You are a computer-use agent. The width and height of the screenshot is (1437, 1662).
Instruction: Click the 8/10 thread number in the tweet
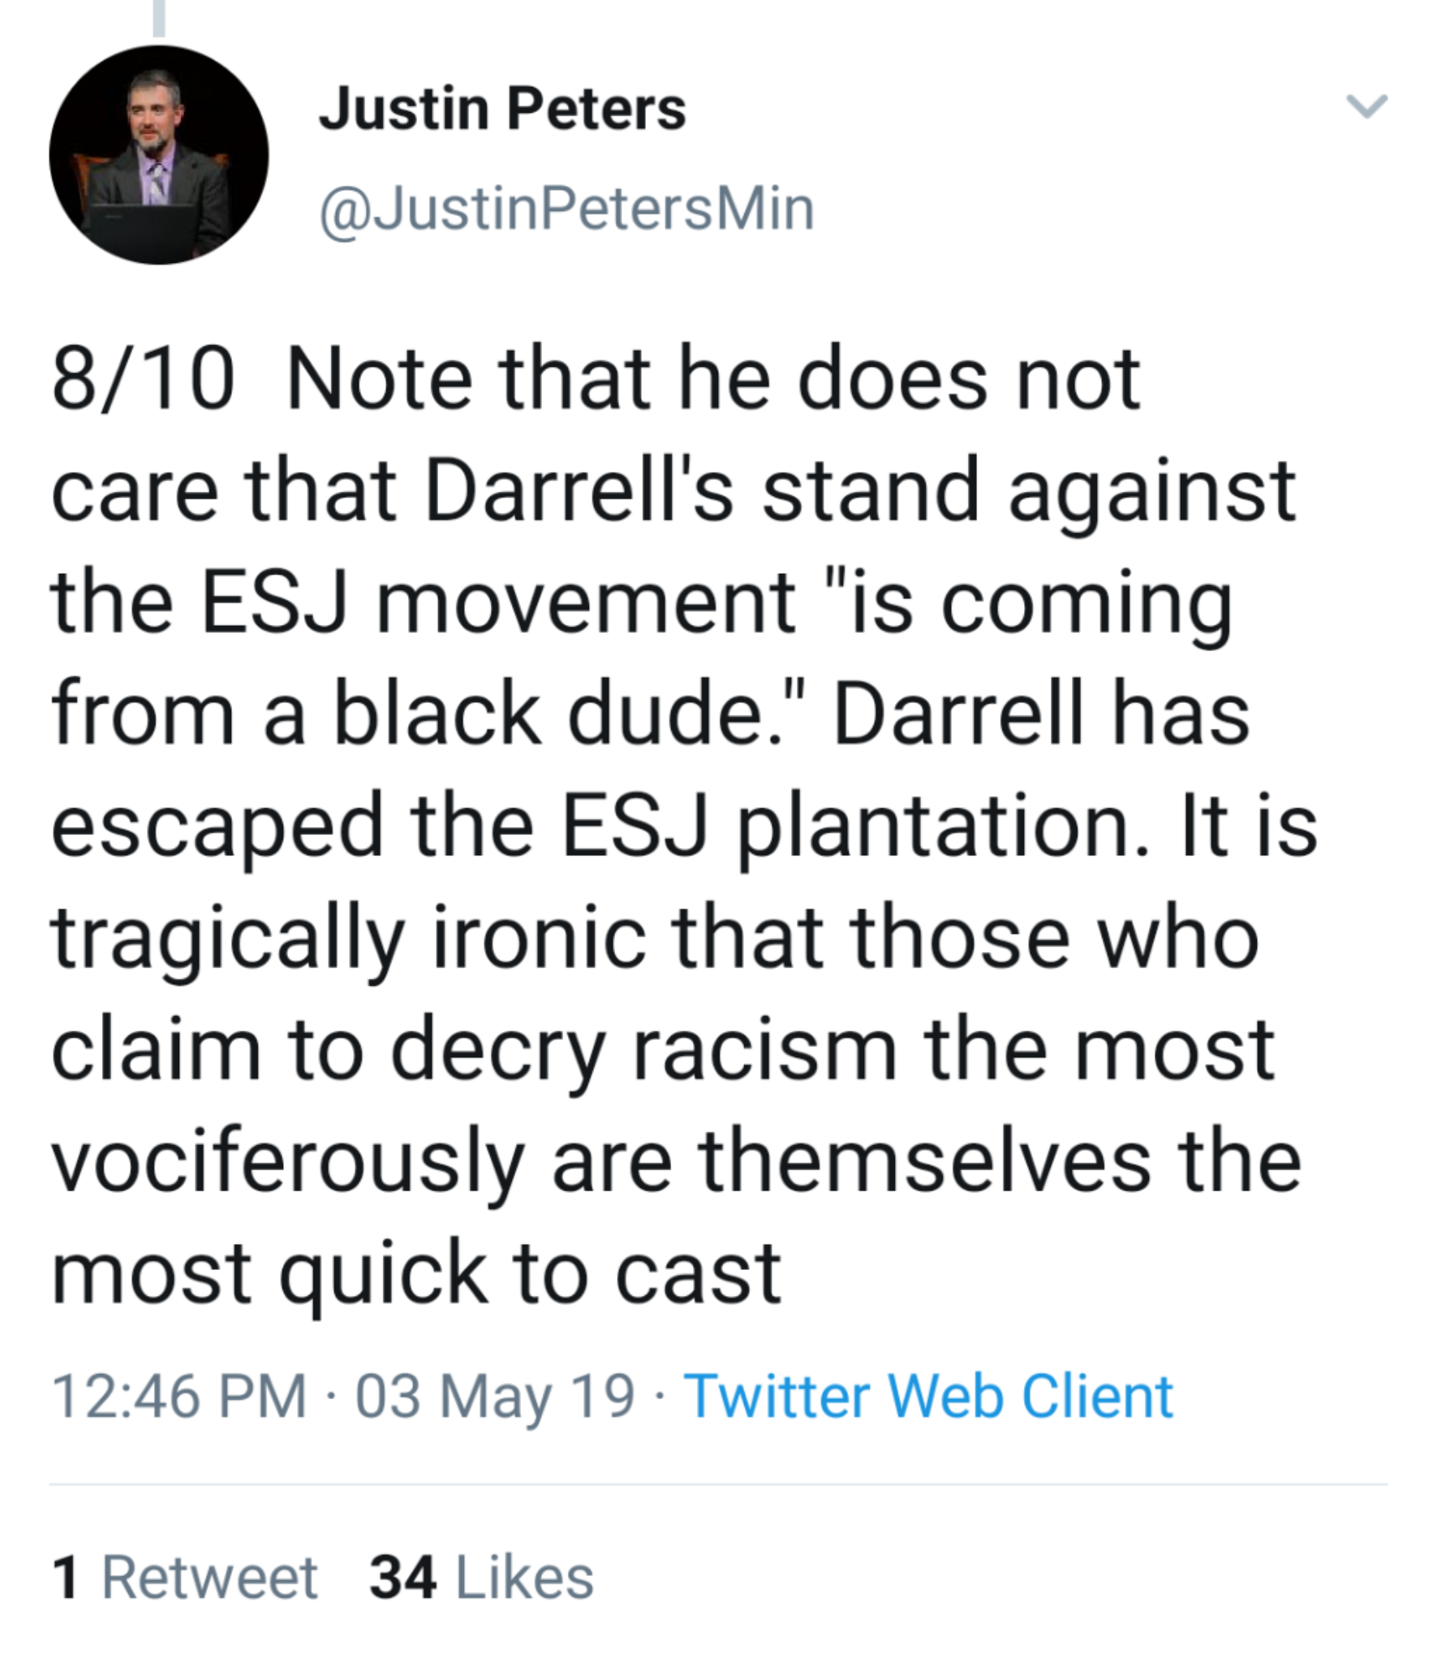pos(143,380)
